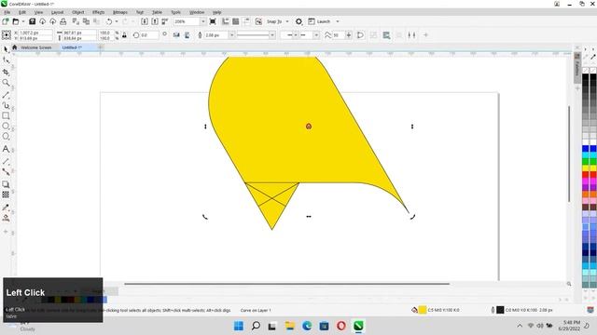Click the Close curve icon in property bar
This screenshot has height=335, width=597.
[x=360, y=35]
